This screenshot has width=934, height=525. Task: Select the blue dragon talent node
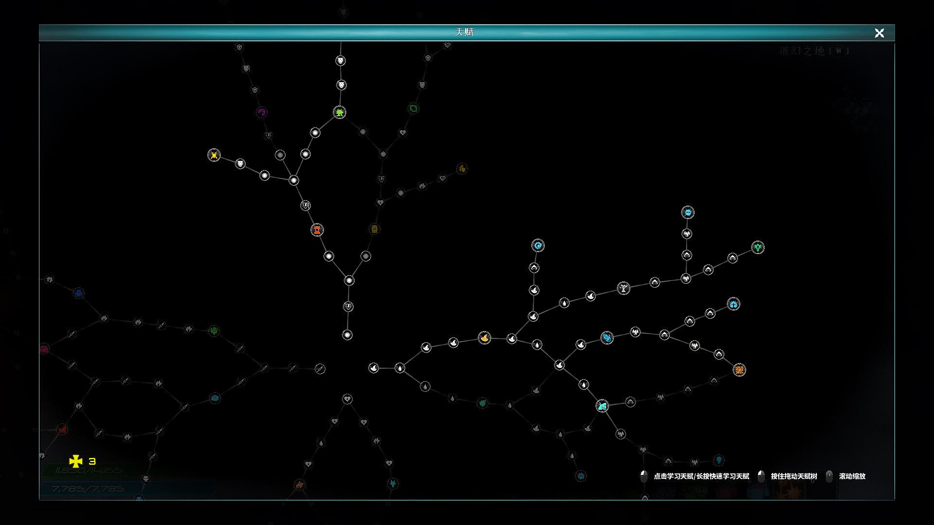point(607,337)
